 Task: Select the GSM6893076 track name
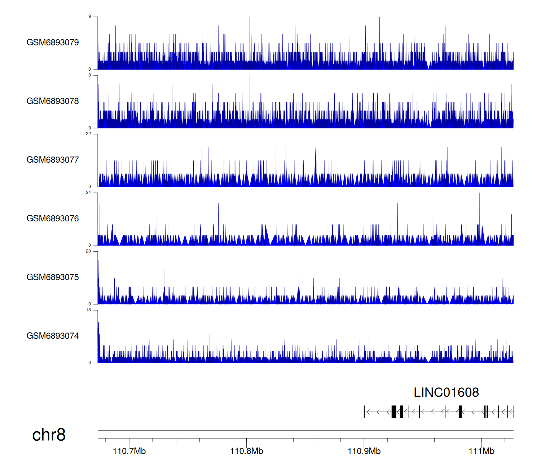53,219
